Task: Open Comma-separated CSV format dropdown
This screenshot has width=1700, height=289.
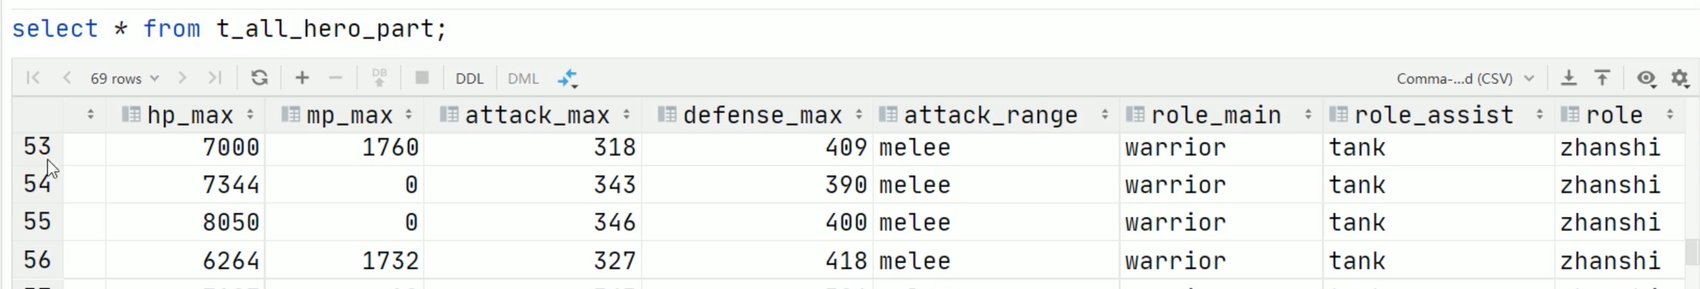Action: coord(1465,79)
